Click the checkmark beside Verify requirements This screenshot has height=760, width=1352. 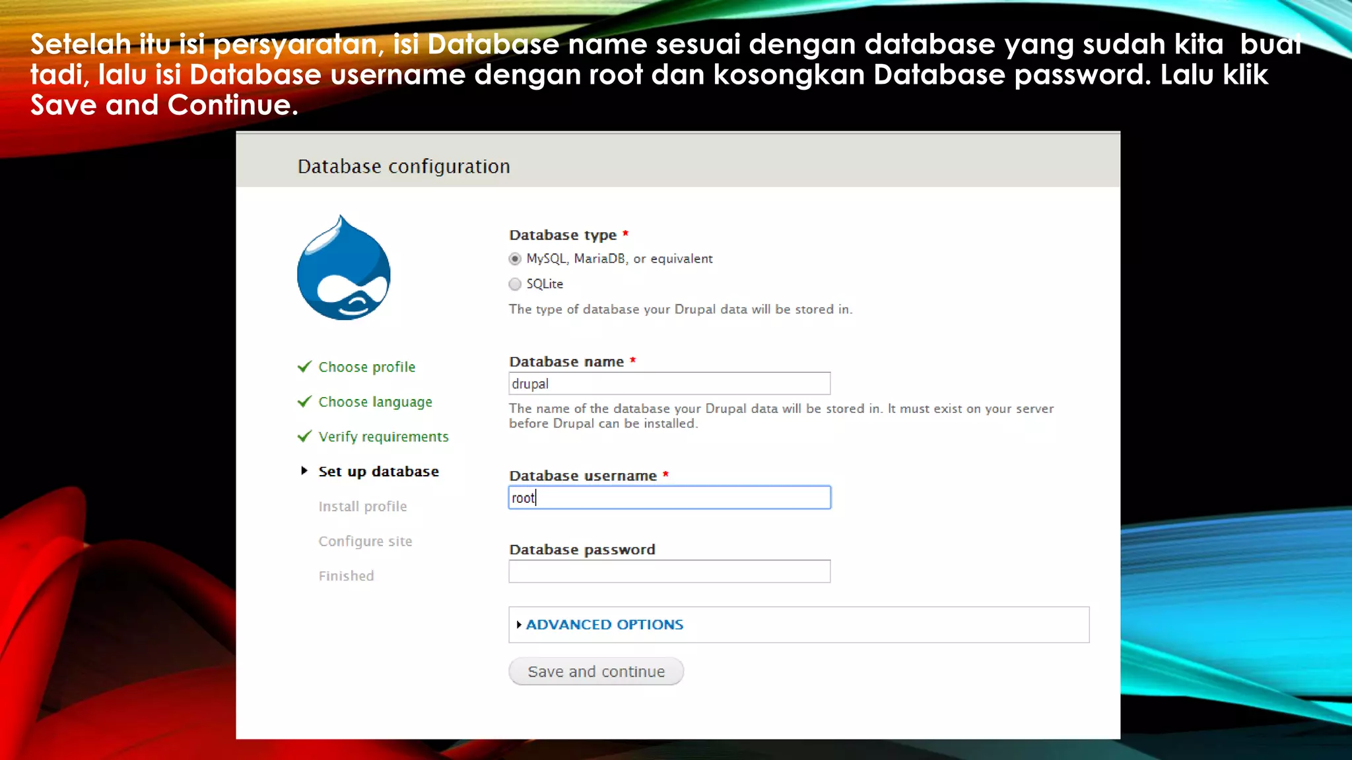click(x=304, y=436)
